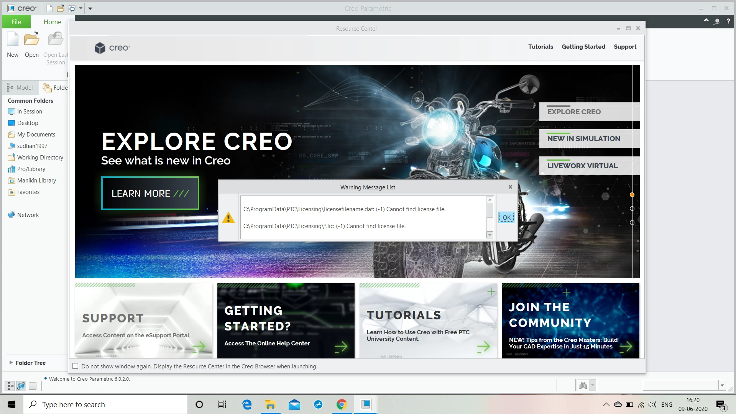Click the Network icon in folder list
The height and width of the screenshot is (414, 736).
pos(11,215)
